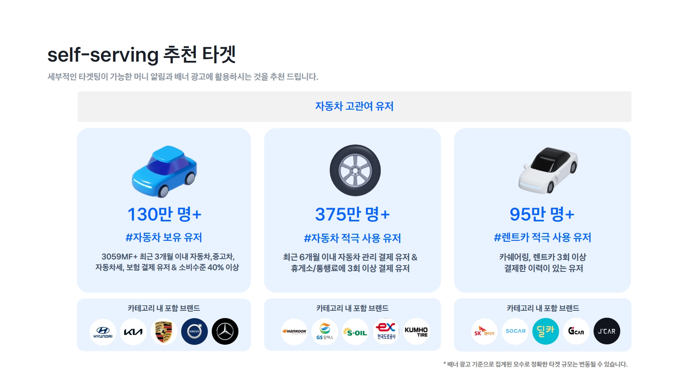Select the G Car logo
Screen dimensions: 683x384
click(576, 331)
